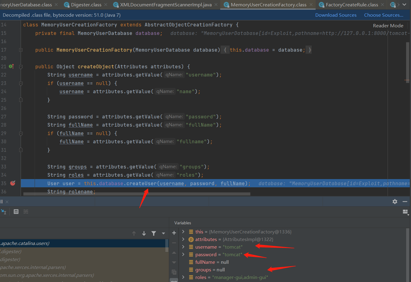Click Download Sources link
Viewport: 411px width, 282px height.
coord(336,15)
